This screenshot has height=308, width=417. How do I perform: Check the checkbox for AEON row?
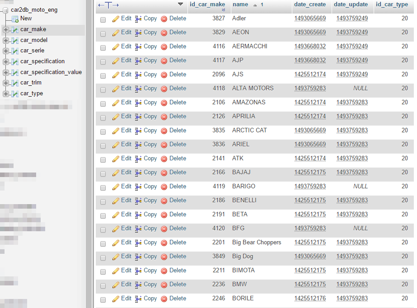[x=103, y=34]
